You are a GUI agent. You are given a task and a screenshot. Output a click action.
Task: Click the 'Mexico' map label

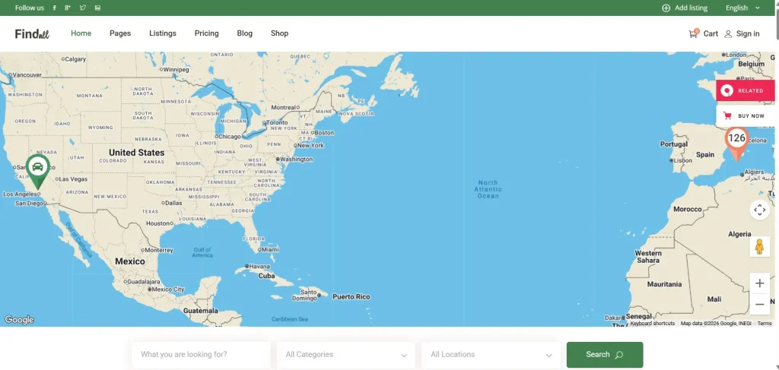[x=130, y=261]
